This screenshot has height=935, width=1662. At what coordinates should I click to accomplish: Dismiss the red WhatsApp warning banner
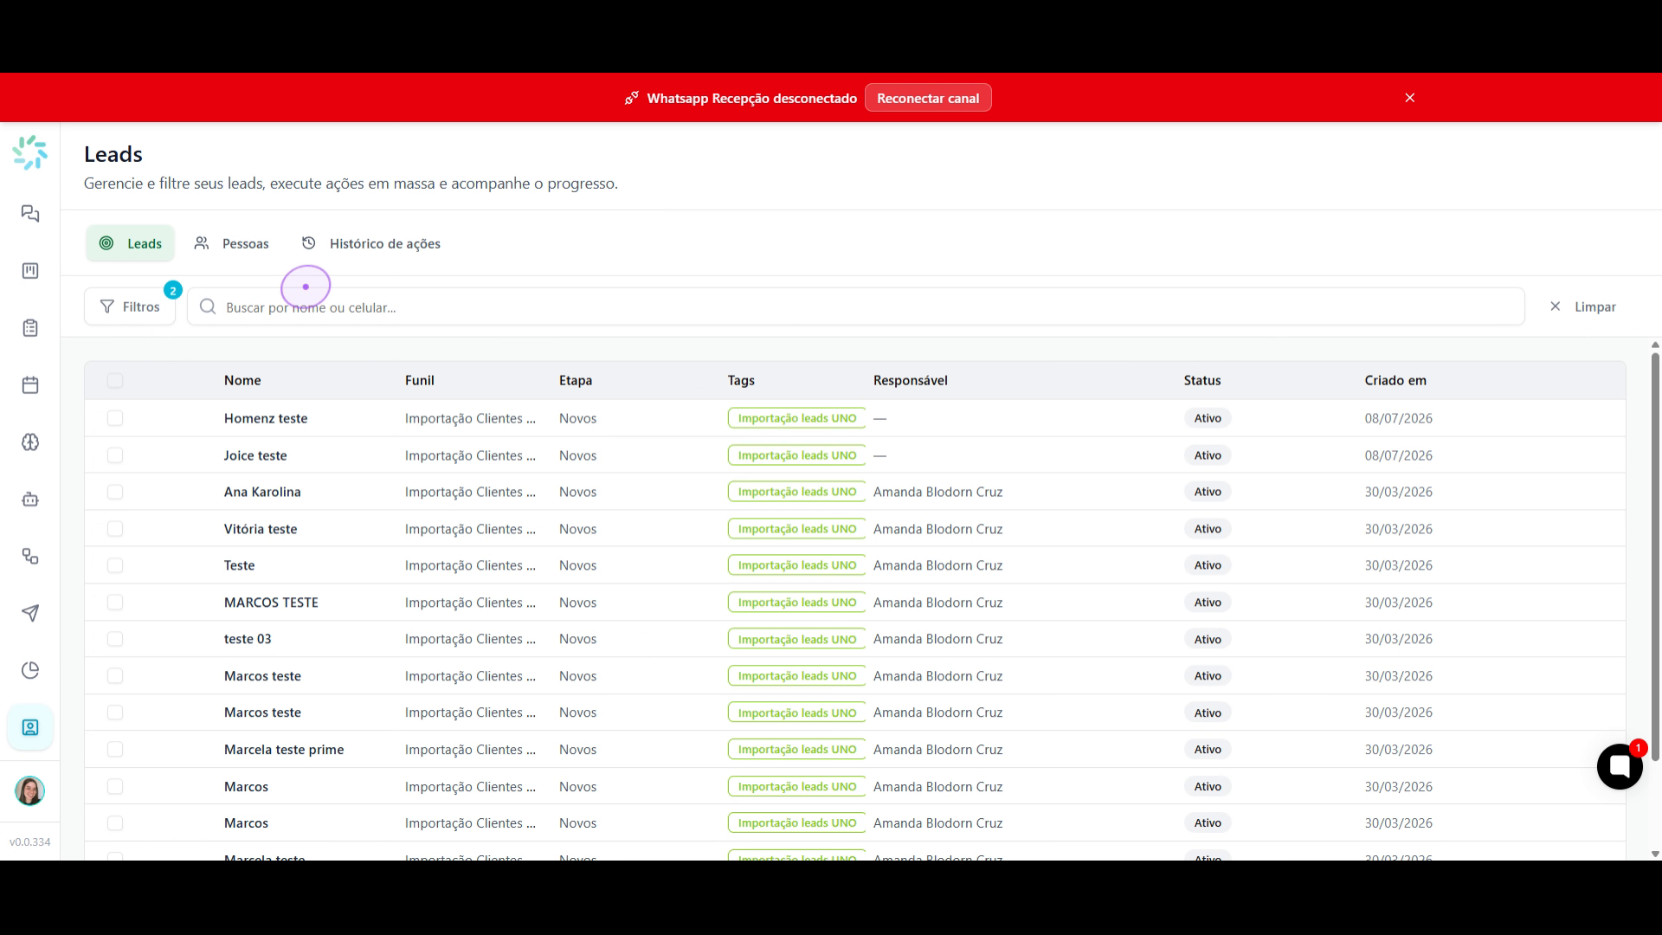(x=1410, y=98)
